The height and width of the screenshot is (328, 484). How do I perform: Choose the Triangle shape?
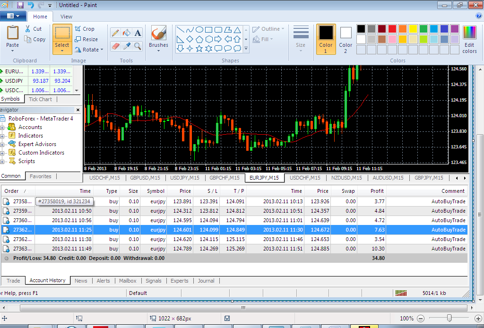(237, 30)
